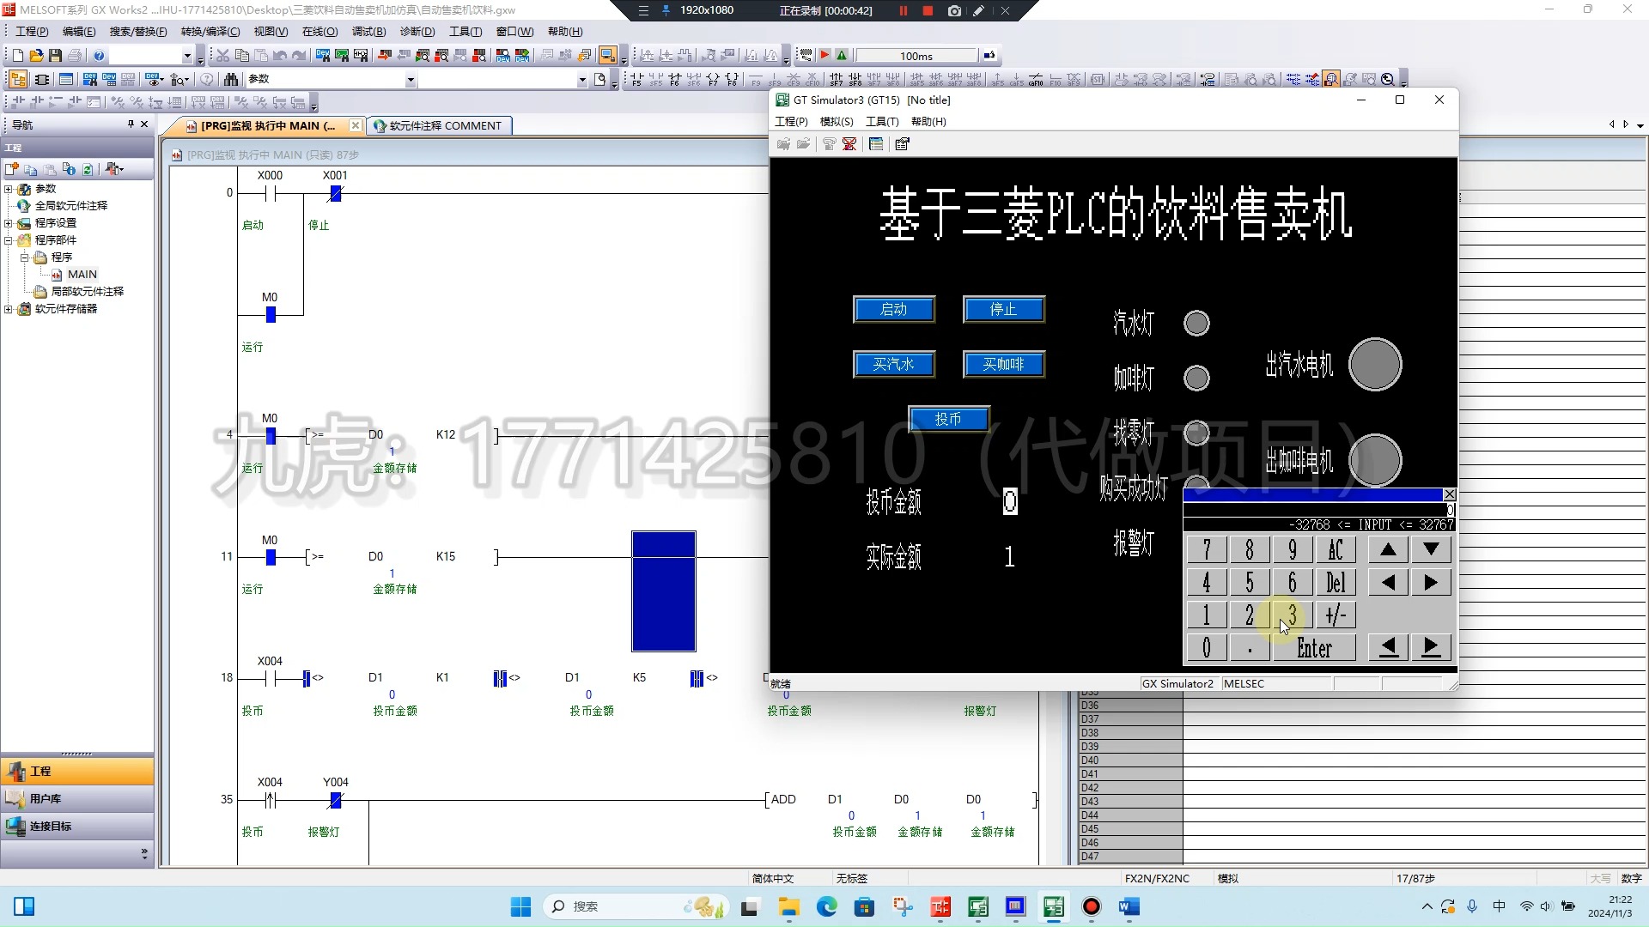The width and height of the screenshot is (1649, 927).
Task: Collapse the 程序 folder in tree
Action: tap(25, 257)
